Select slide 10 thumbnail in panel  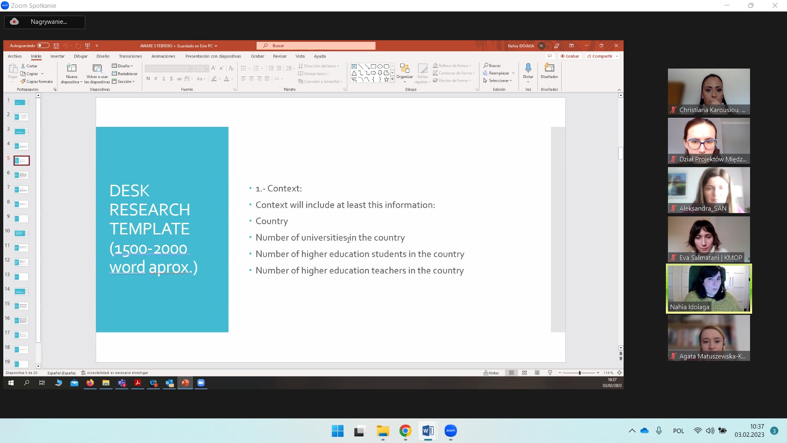[x=21, y=233]
